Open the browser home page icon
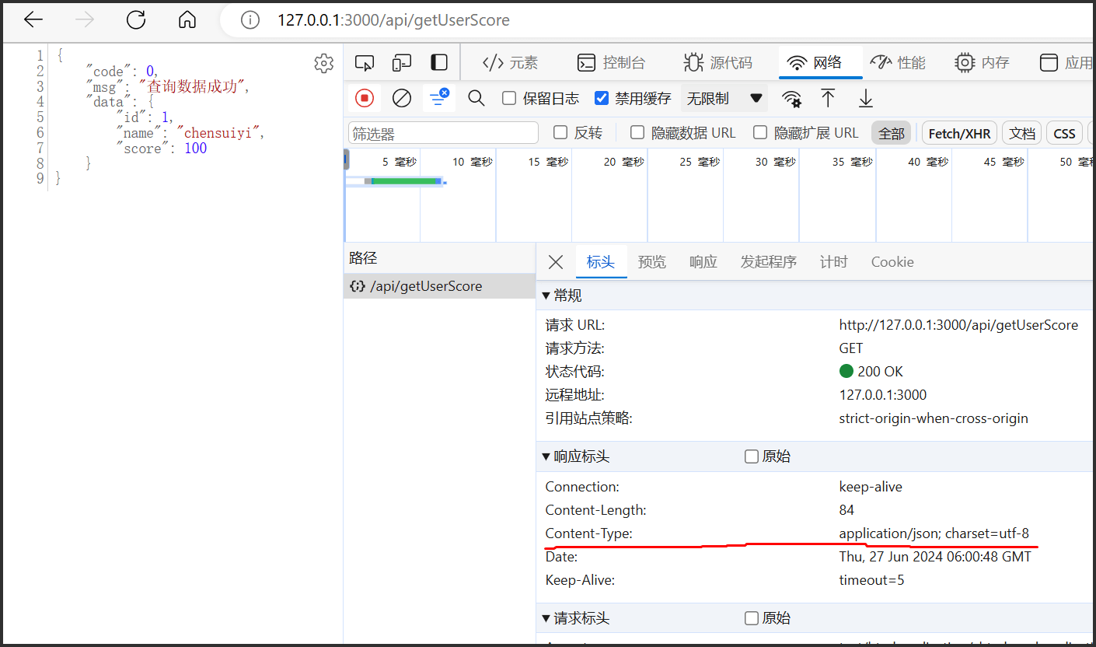 (187, 20)
